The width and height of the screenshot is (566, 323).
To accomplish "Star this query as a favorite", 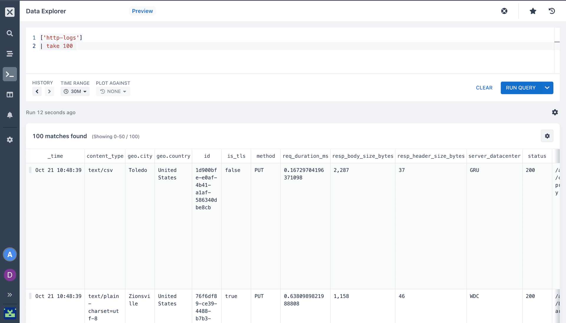I will click(533, 11).
